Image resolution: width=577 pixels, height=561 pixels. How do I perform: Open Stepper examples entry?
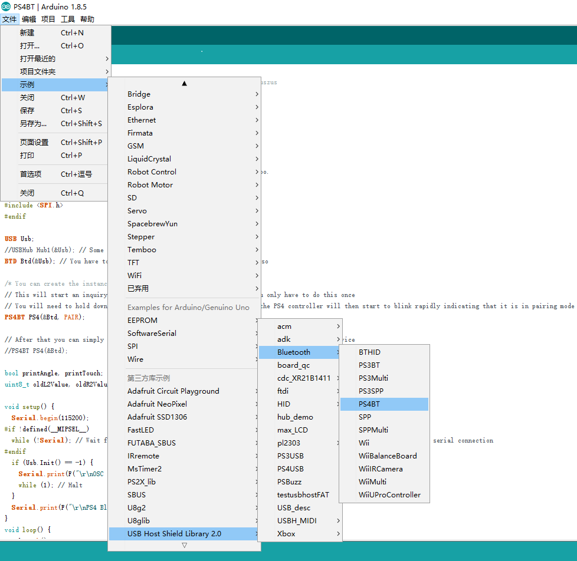[x=184, y=237]
